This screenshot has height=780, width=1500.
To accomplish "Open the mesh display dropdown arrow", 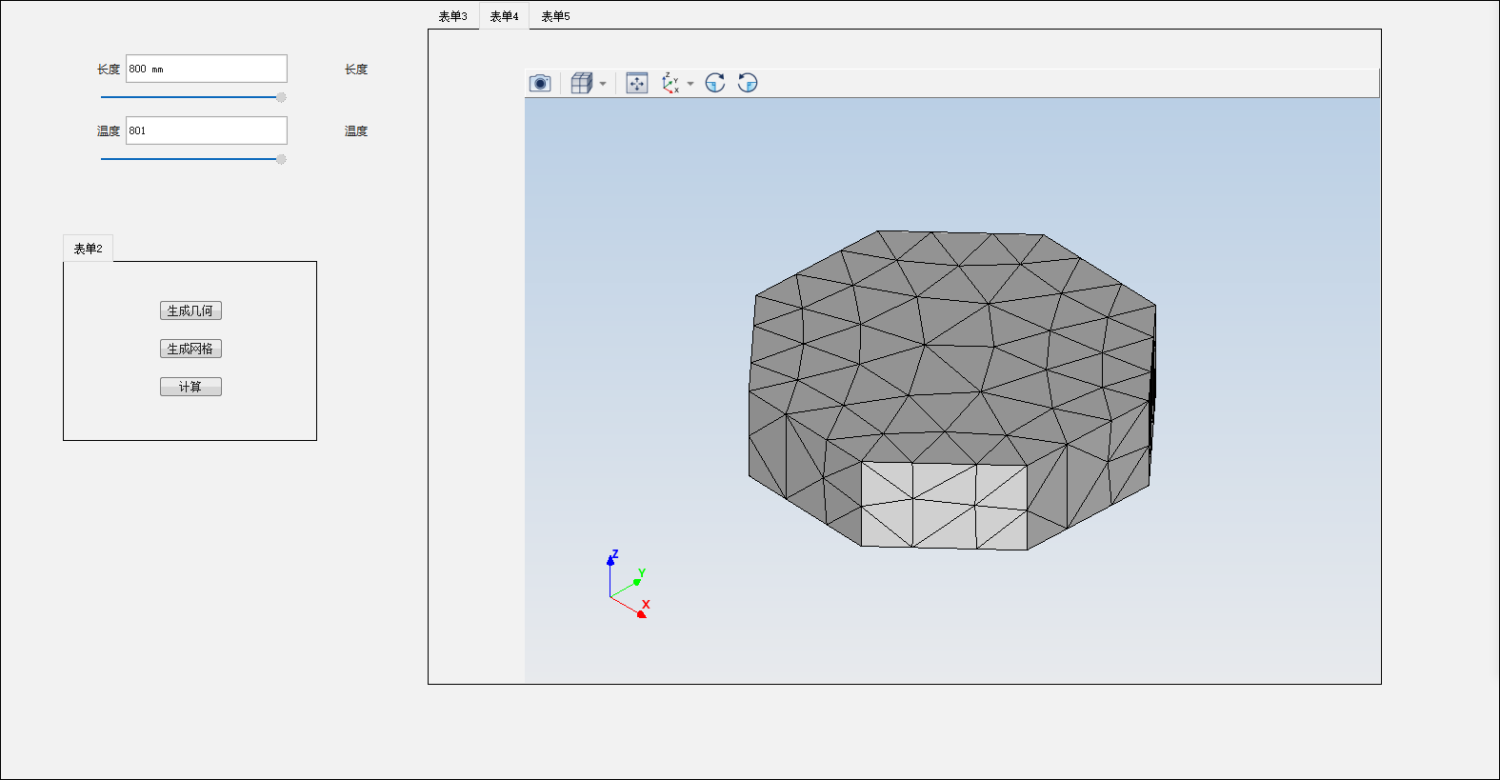I will [x=603, y=84].
